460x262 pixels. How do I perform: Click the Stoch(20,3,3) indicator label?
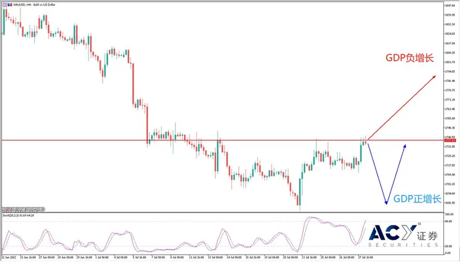(x=18, y=215)
